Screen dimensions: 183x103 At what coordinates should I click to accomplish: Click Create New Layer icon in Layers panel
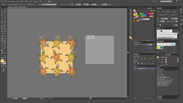click(x=150, y=98)
